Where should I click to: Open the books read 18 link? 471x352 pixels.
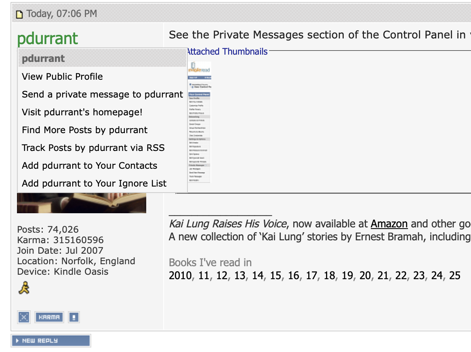(x=329, y=276)
